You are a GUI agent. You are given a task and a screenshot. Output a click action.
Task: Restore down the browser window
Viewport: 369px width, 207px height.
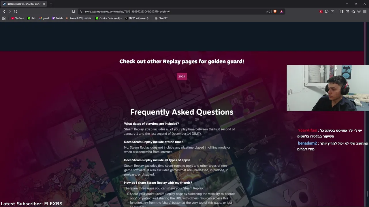(355, 4)
